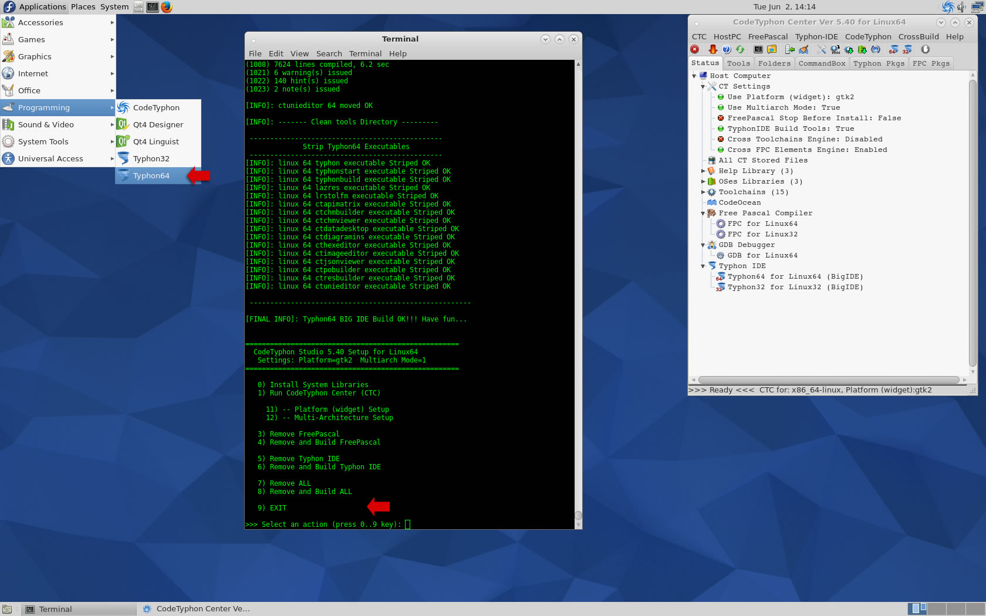Open the Typhon Pkgs tab
This screenshot has height=616, width=986.
coord(879,63)
